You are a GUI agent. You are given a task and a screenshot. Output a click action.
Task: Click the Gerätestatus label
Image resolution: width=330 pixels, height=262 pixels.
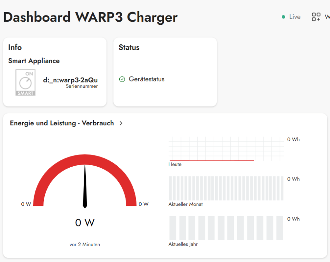(x=147, y=79)
